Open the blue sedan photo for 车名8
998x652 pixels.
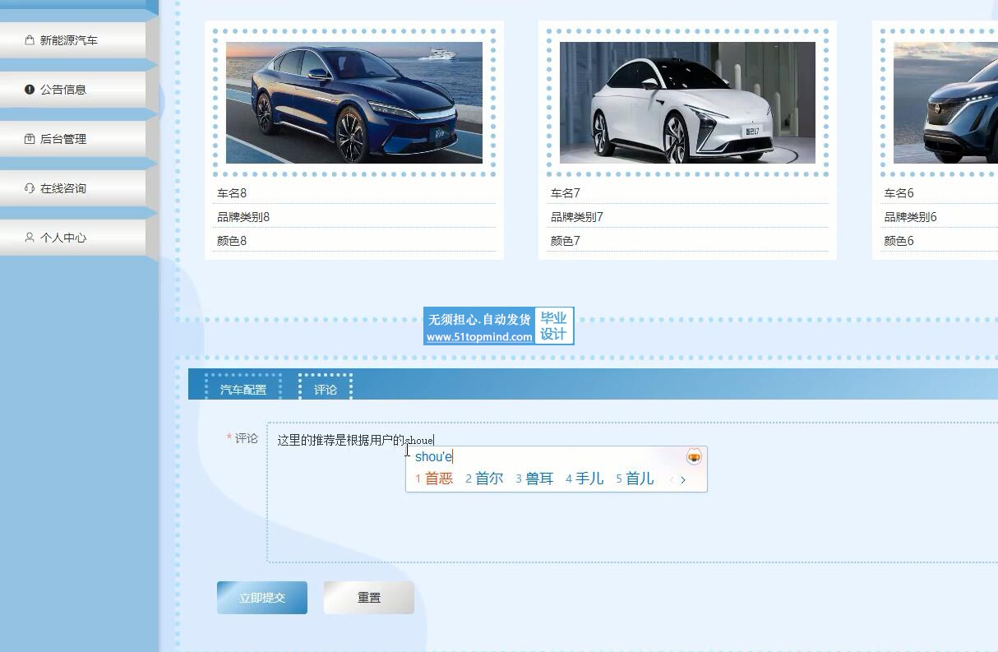pos(354,103)
